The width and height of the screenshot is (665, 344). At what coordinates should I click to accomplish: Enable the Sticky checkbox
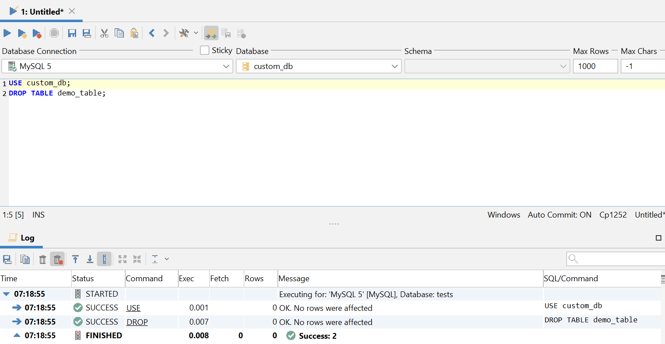click(204, 50)
